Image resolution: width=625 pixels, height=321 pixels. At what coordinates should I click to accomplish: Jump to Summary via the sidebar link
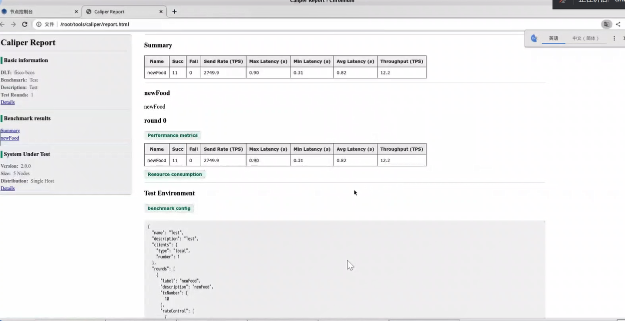click(x=10, y=131)
